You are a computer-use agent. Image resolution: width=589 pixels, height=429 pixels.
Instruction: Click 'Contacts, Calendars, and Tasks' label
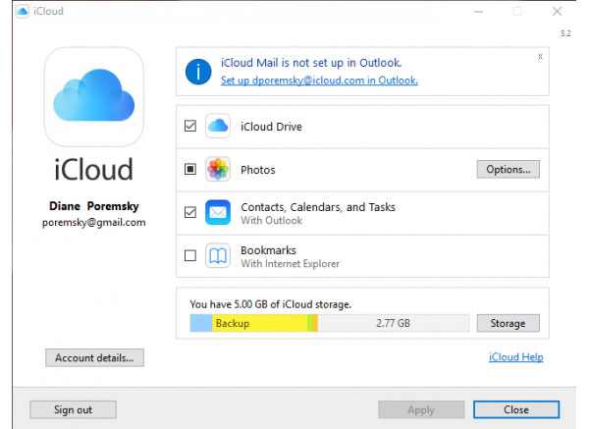318,207
